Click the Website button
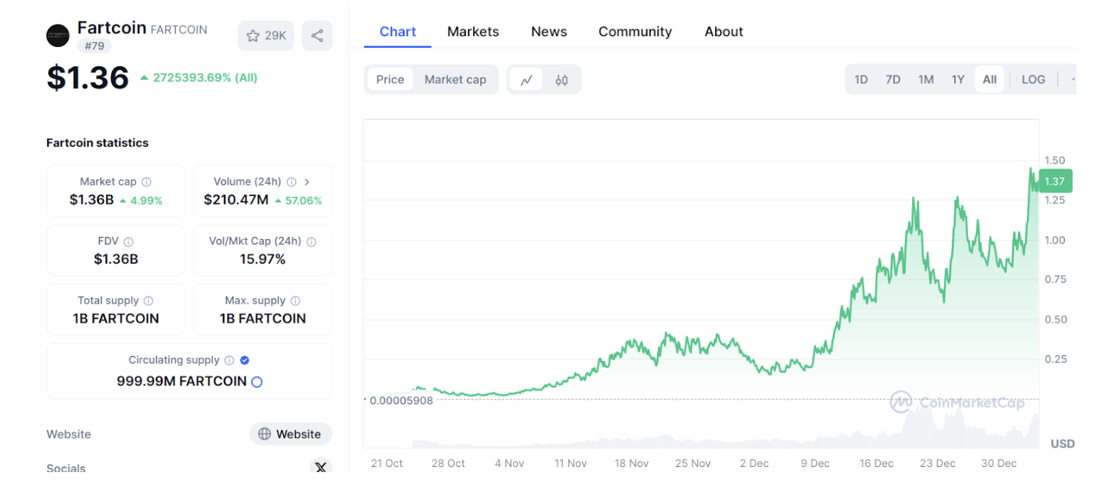This screenshot has width=1111, height=493. tap(290, 434)
